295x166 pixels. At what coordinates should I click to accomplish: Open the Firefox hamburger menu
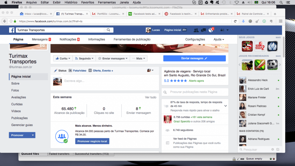tap(281, 21)
